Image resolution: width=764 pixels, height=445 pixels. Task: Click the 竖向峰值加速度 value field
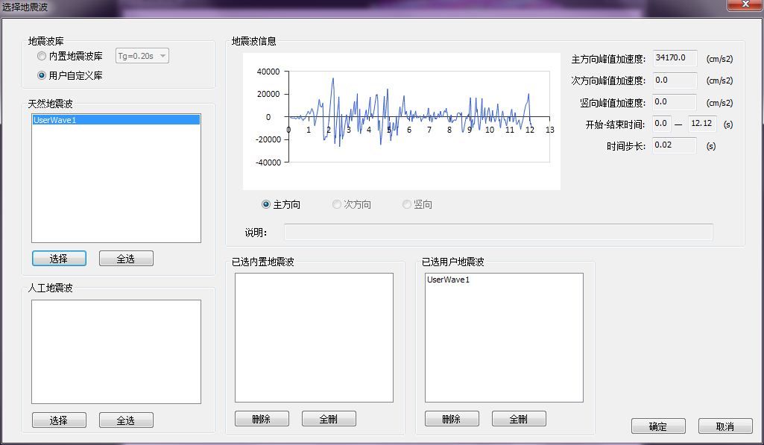[675, 102]
